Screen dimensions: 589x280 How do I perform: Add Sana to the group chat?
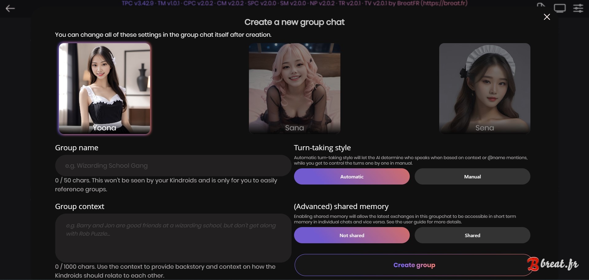[294, 88]
